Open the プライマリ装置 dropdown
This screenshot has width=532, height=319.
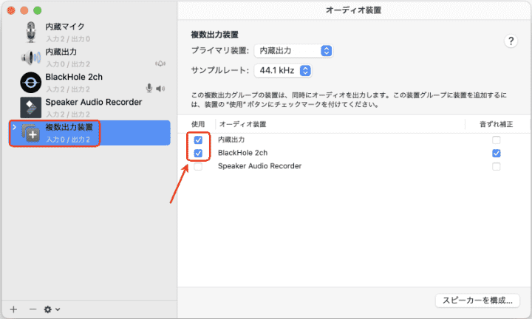(x=293, y=51)
